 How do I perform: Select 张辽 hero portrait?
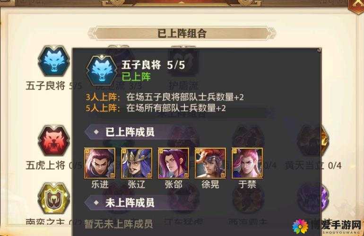tap(137, 163)
